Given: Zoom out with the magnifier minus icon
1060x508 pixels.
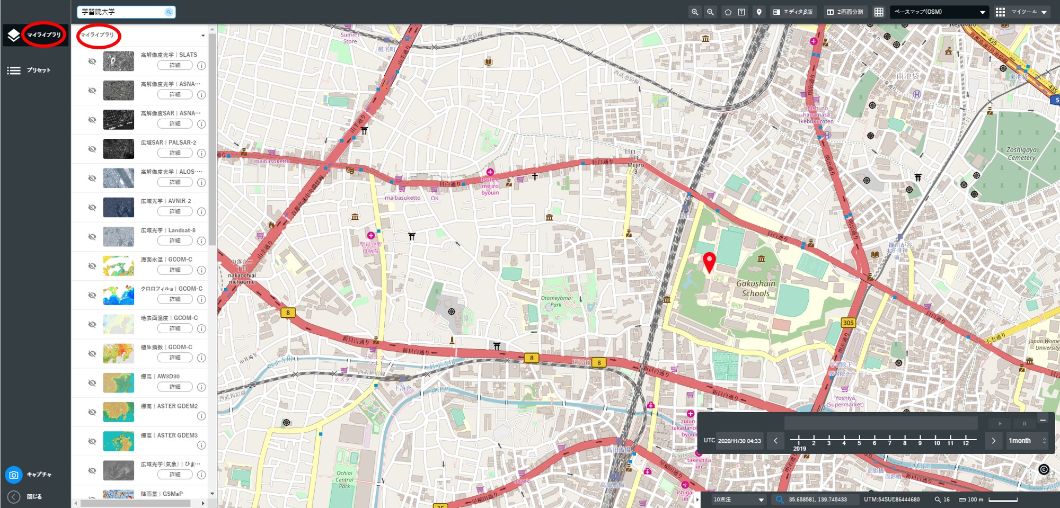Looking at the screenshot, I should tap(710, 12).
